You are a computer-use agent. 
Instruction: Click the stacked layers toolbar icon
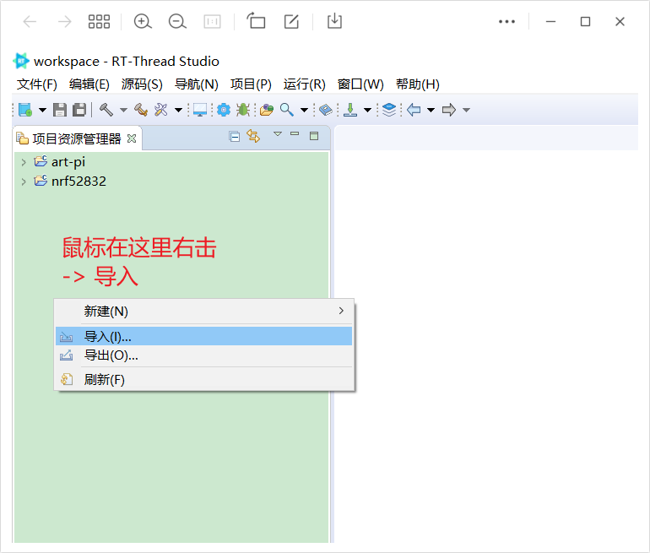pos(388,110)
